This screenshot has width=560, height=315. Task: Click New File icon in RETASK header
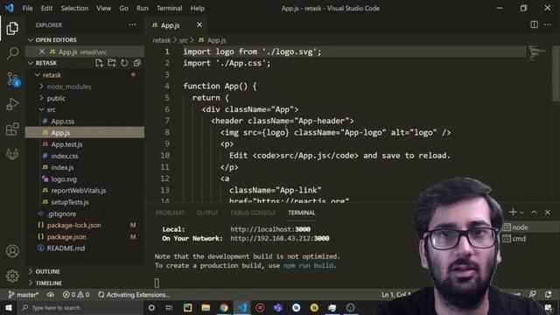(x=99, y=63)
